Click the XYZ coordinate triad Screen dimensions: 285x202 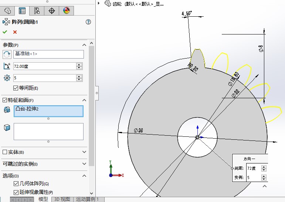pyautogui.click(x=116, y=169)
